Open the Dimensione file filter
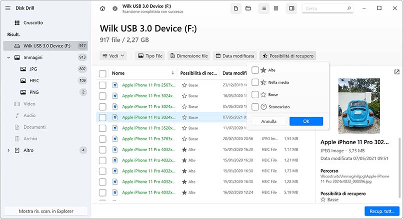Viewport: 403px width, 219px height. point(189,56)
